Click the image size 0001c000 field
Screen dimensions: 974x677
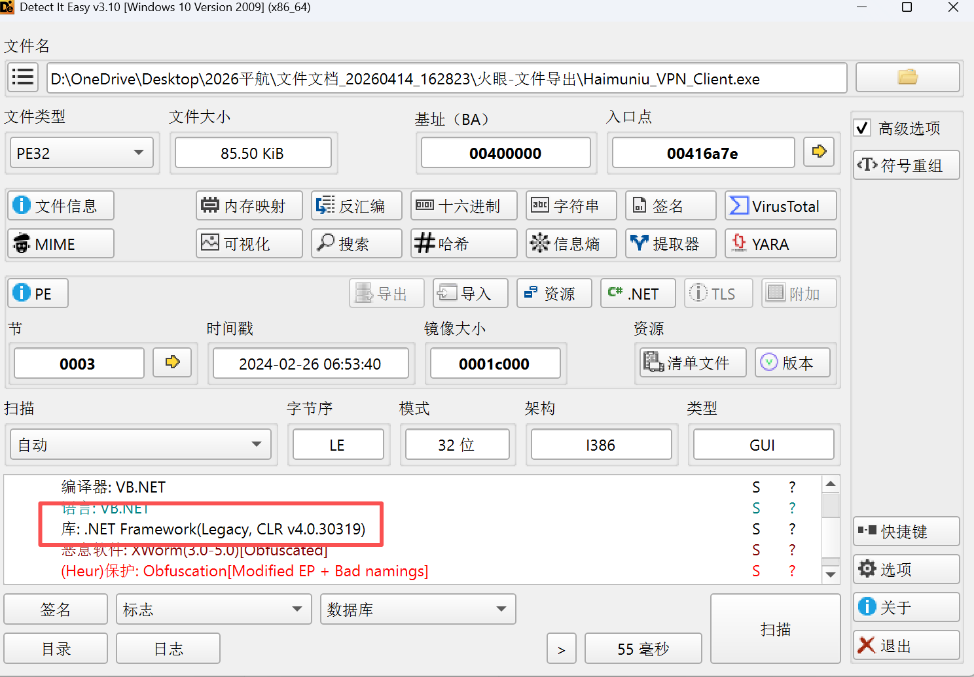point(494,364)
